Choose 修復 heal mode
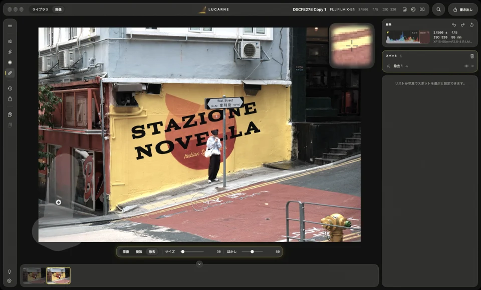 126,251
